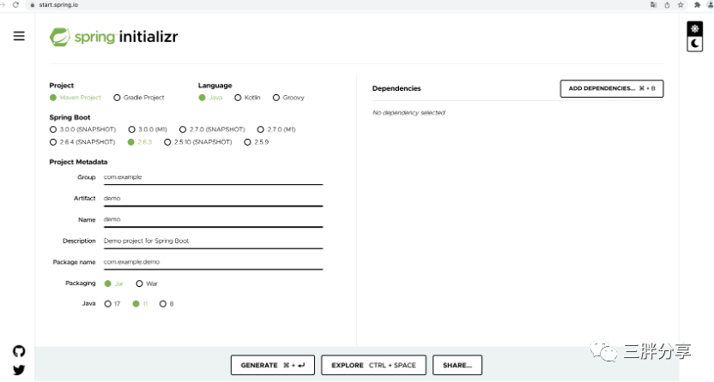Select Spring Boot 2.6.4 (SNAPSHOT)
This screenshot has height=382, width=714.
[82, 142]
